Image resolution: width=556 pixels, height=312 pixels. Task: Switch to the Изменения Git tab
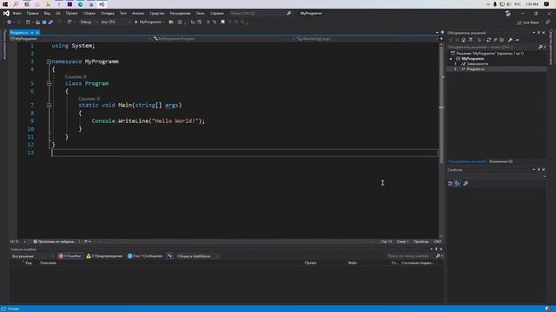pyautogui.click(x=501, y=162)
